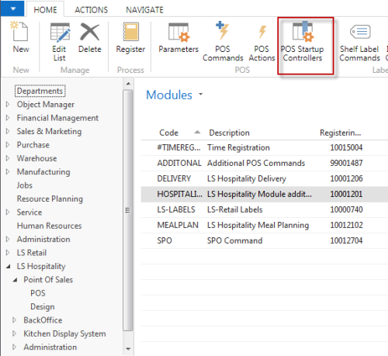Open POS Startup Controllers

[x=303, y=42]
